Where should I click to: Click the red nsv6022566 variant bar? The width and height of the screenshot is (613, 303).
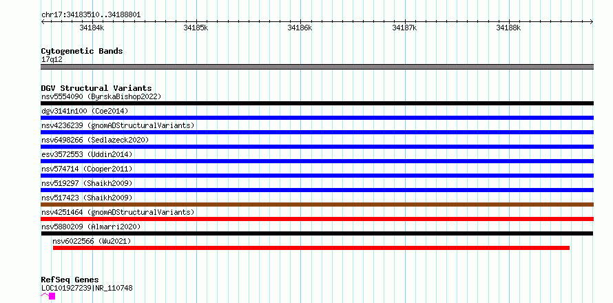tap(311, 248)
